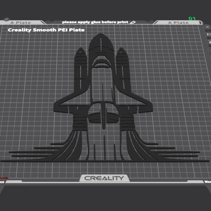This screenshot has width=211, height=211.
Task: Click the pencil icon beside the glue note
Action: pos(133,22)
